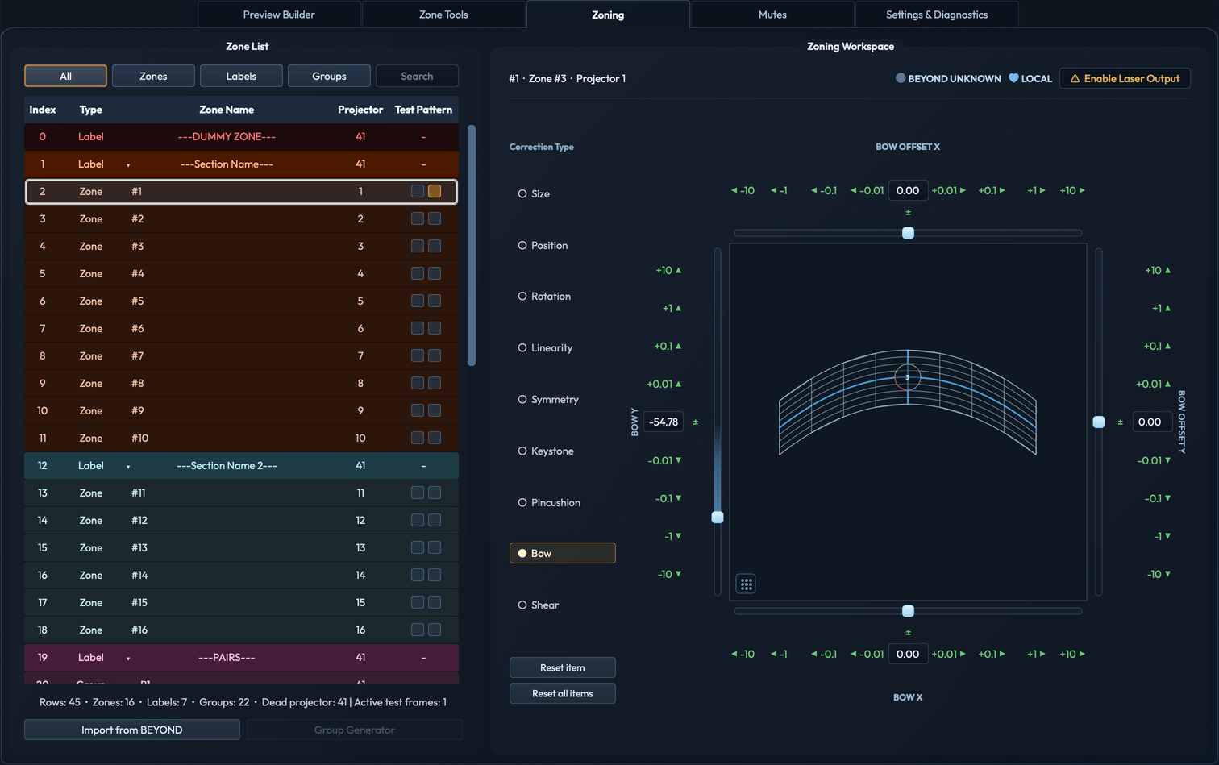
Task: Select the Rotation correction type
Action: point(544,297)
